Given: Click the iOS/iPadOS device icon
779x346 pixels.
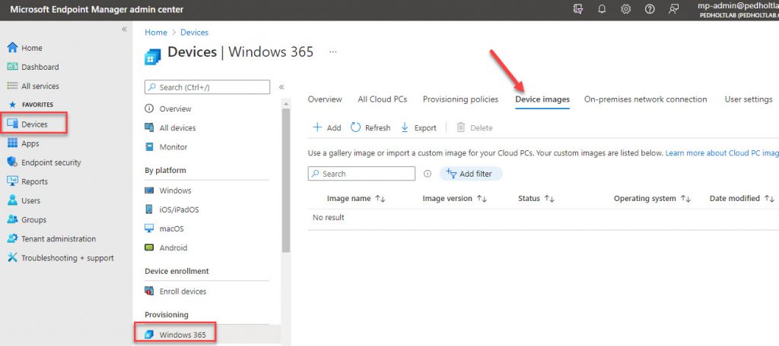Looking at the screenshot, I should pyautogui.click(x=149, y=209).
